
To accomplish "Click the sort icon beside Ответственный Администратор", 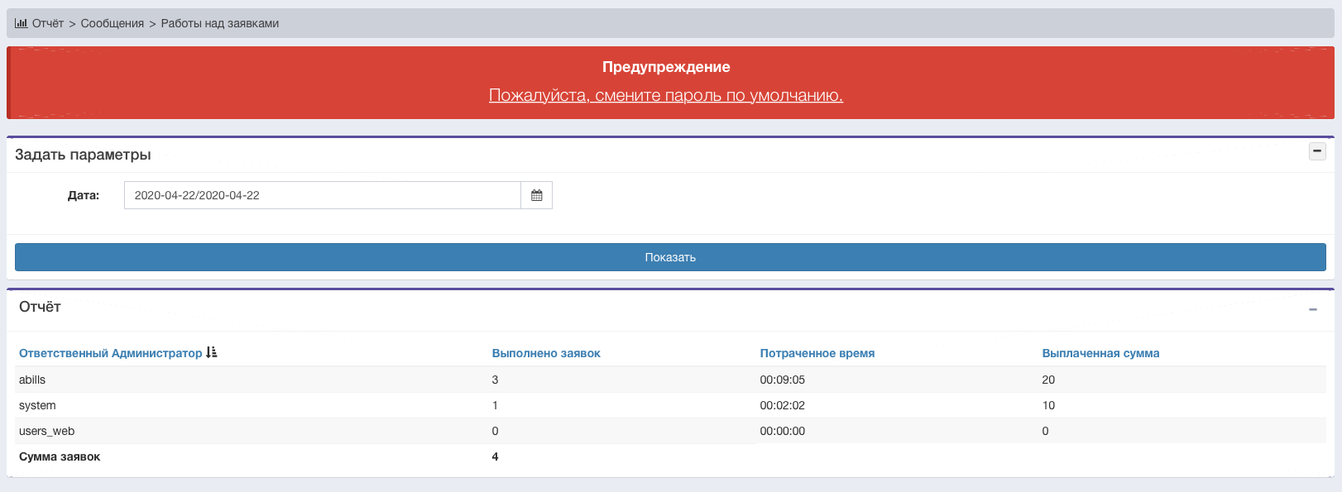I will 212,352.
